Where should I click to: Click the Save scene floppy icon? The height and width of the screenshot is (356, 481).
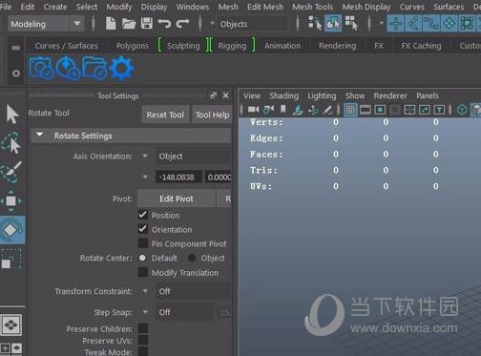pos(147,24)
